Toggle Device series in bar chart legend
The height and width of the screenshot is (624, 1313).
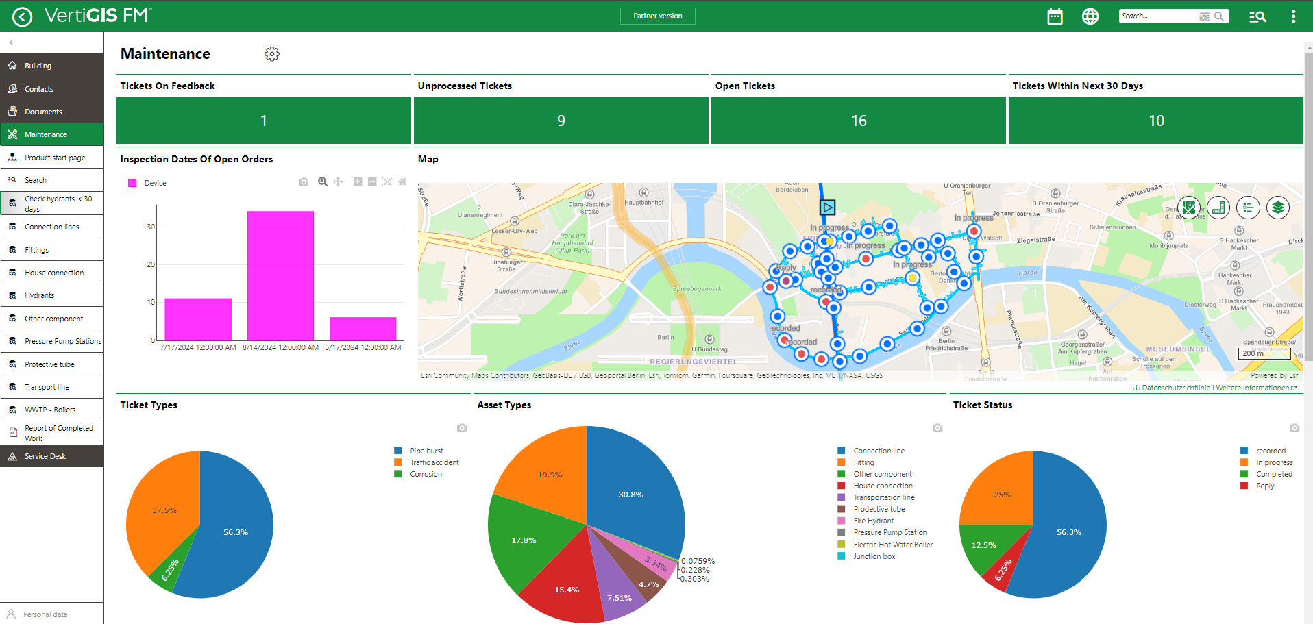pyautogui.click(x=148, y=183)
